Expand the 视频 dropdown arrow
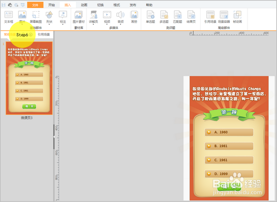This screenshot has width=277, height=202. [107, 24]
